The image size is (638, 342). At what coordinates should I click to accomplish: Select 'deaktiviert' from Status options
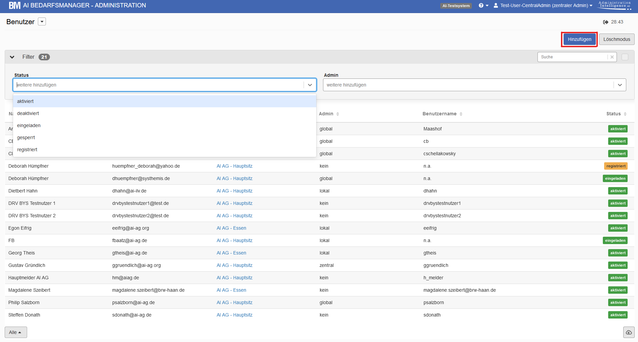(28, 113)
